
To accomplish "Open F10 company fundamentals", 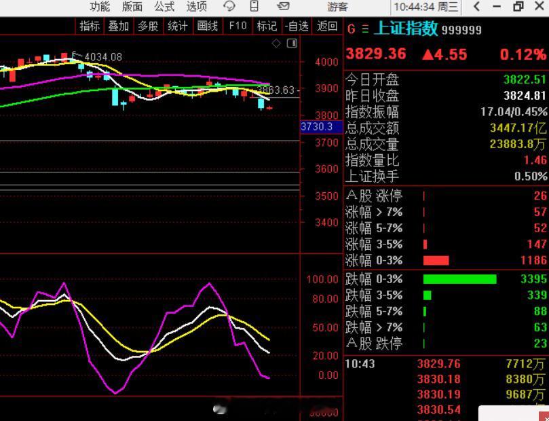I will 236,26.
